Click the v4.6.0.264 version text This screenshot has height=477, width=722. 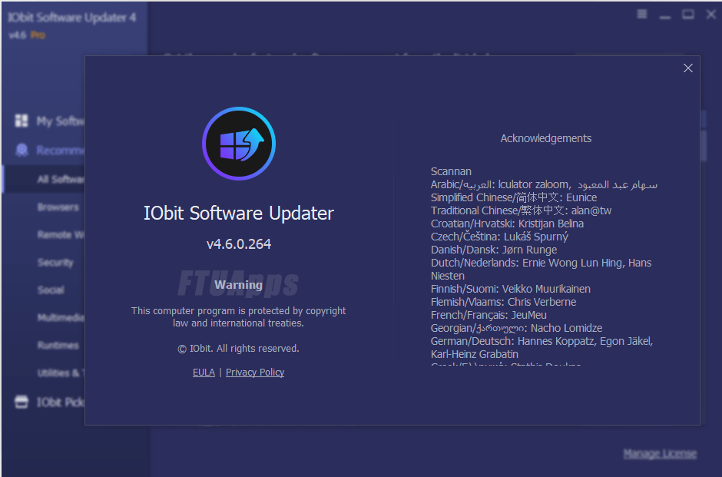[239, 243]
